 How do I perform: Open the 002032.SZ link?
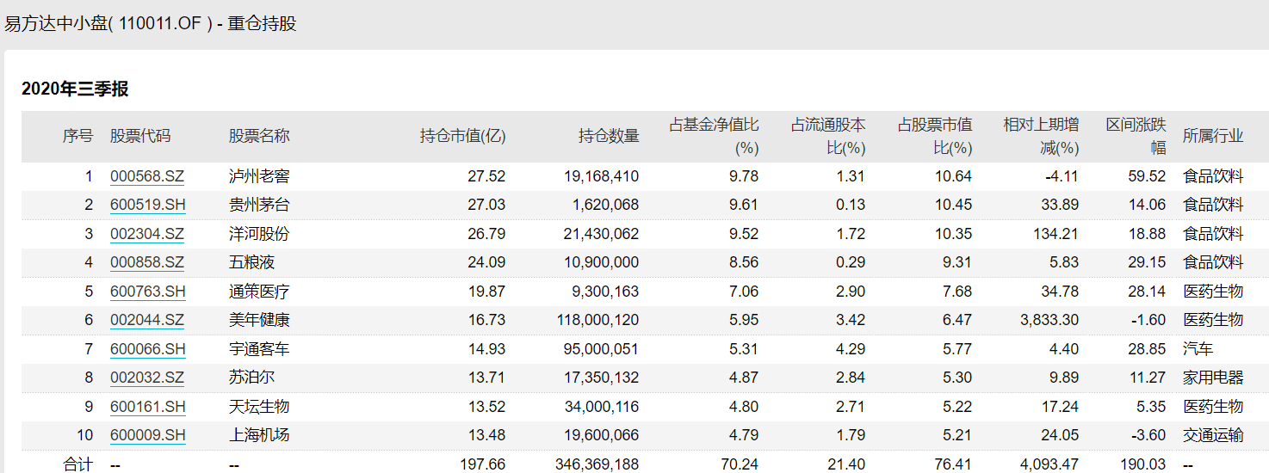pyautogui.click(x=147, y=378)
